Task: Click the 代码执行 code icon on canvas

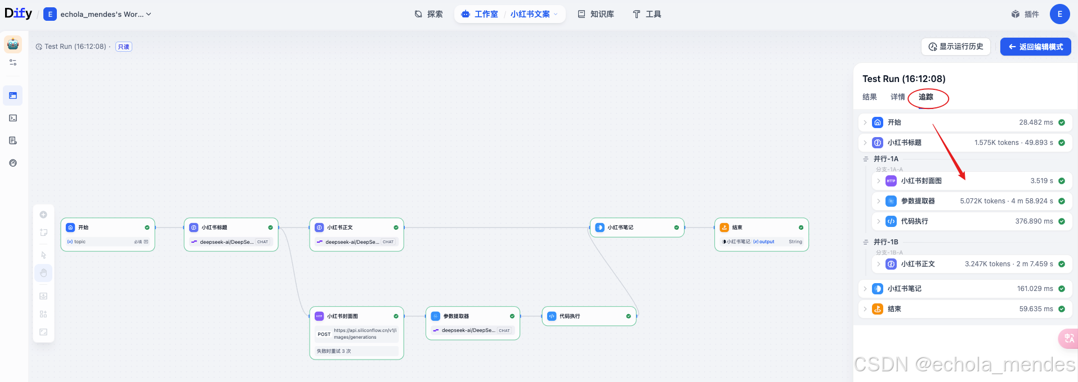Action: coord(552,316)
